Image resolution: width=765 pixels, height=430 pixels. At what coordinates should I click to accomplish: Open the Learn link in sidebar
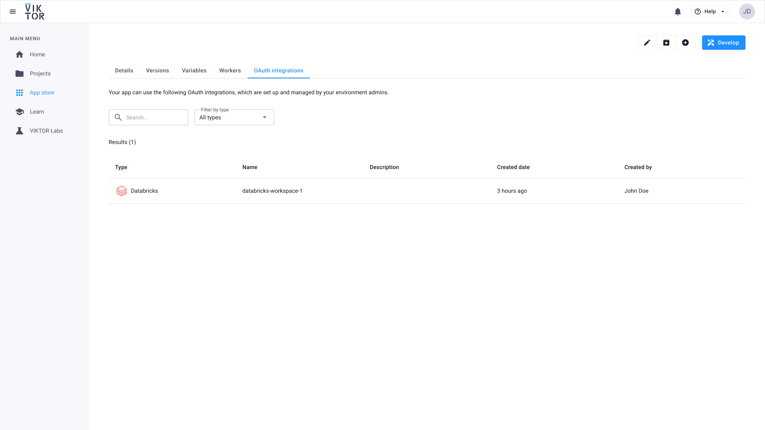pyautogui.click(x=37, y=112)
